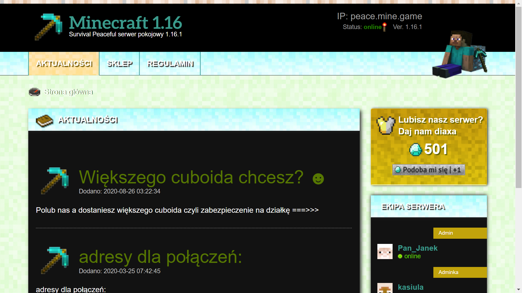
Task: Click the pickaxe icon beside Większego cuboida
Action: [x=55, y=181]
